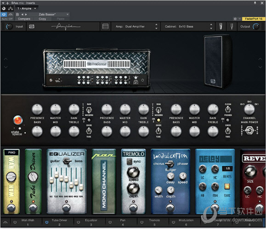Screen dimensions: 266x229
Task: Flip the CH 3 Raw/Modern switch
Action: (89, 110)
